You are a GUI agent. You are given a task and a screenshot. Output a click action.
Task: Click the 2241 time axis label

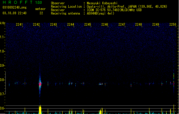[19, 25]
